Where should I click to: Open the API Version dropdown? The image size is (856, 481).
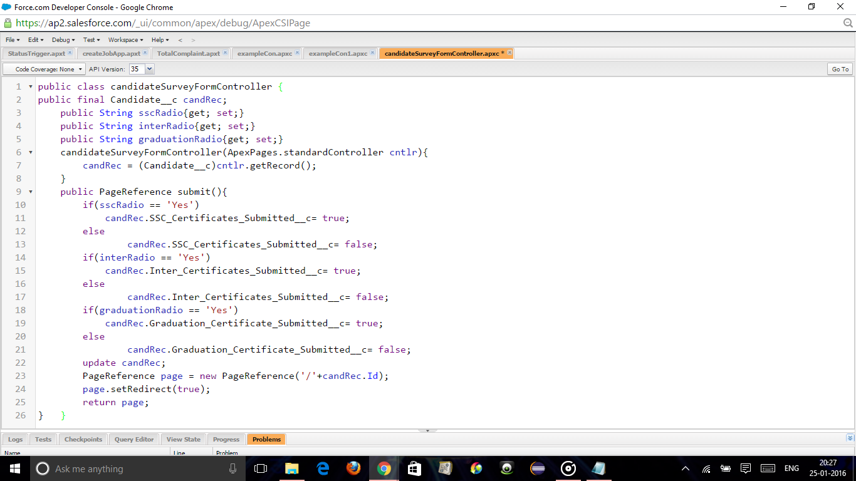coord(149,69)
